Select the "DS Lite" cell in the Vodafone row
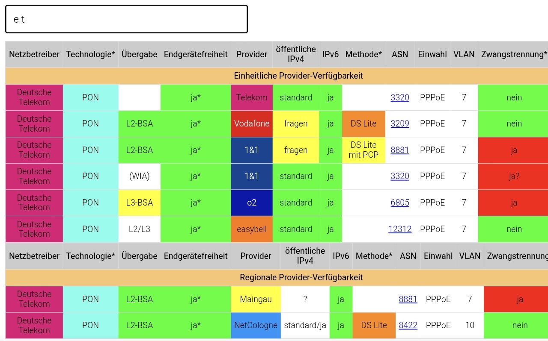The image size is (548, 341). pos(363,123)
